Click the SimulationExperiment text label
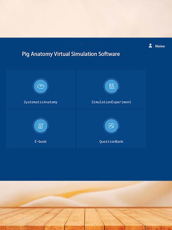This screenshot has width=172, height=230. (111, 102)
